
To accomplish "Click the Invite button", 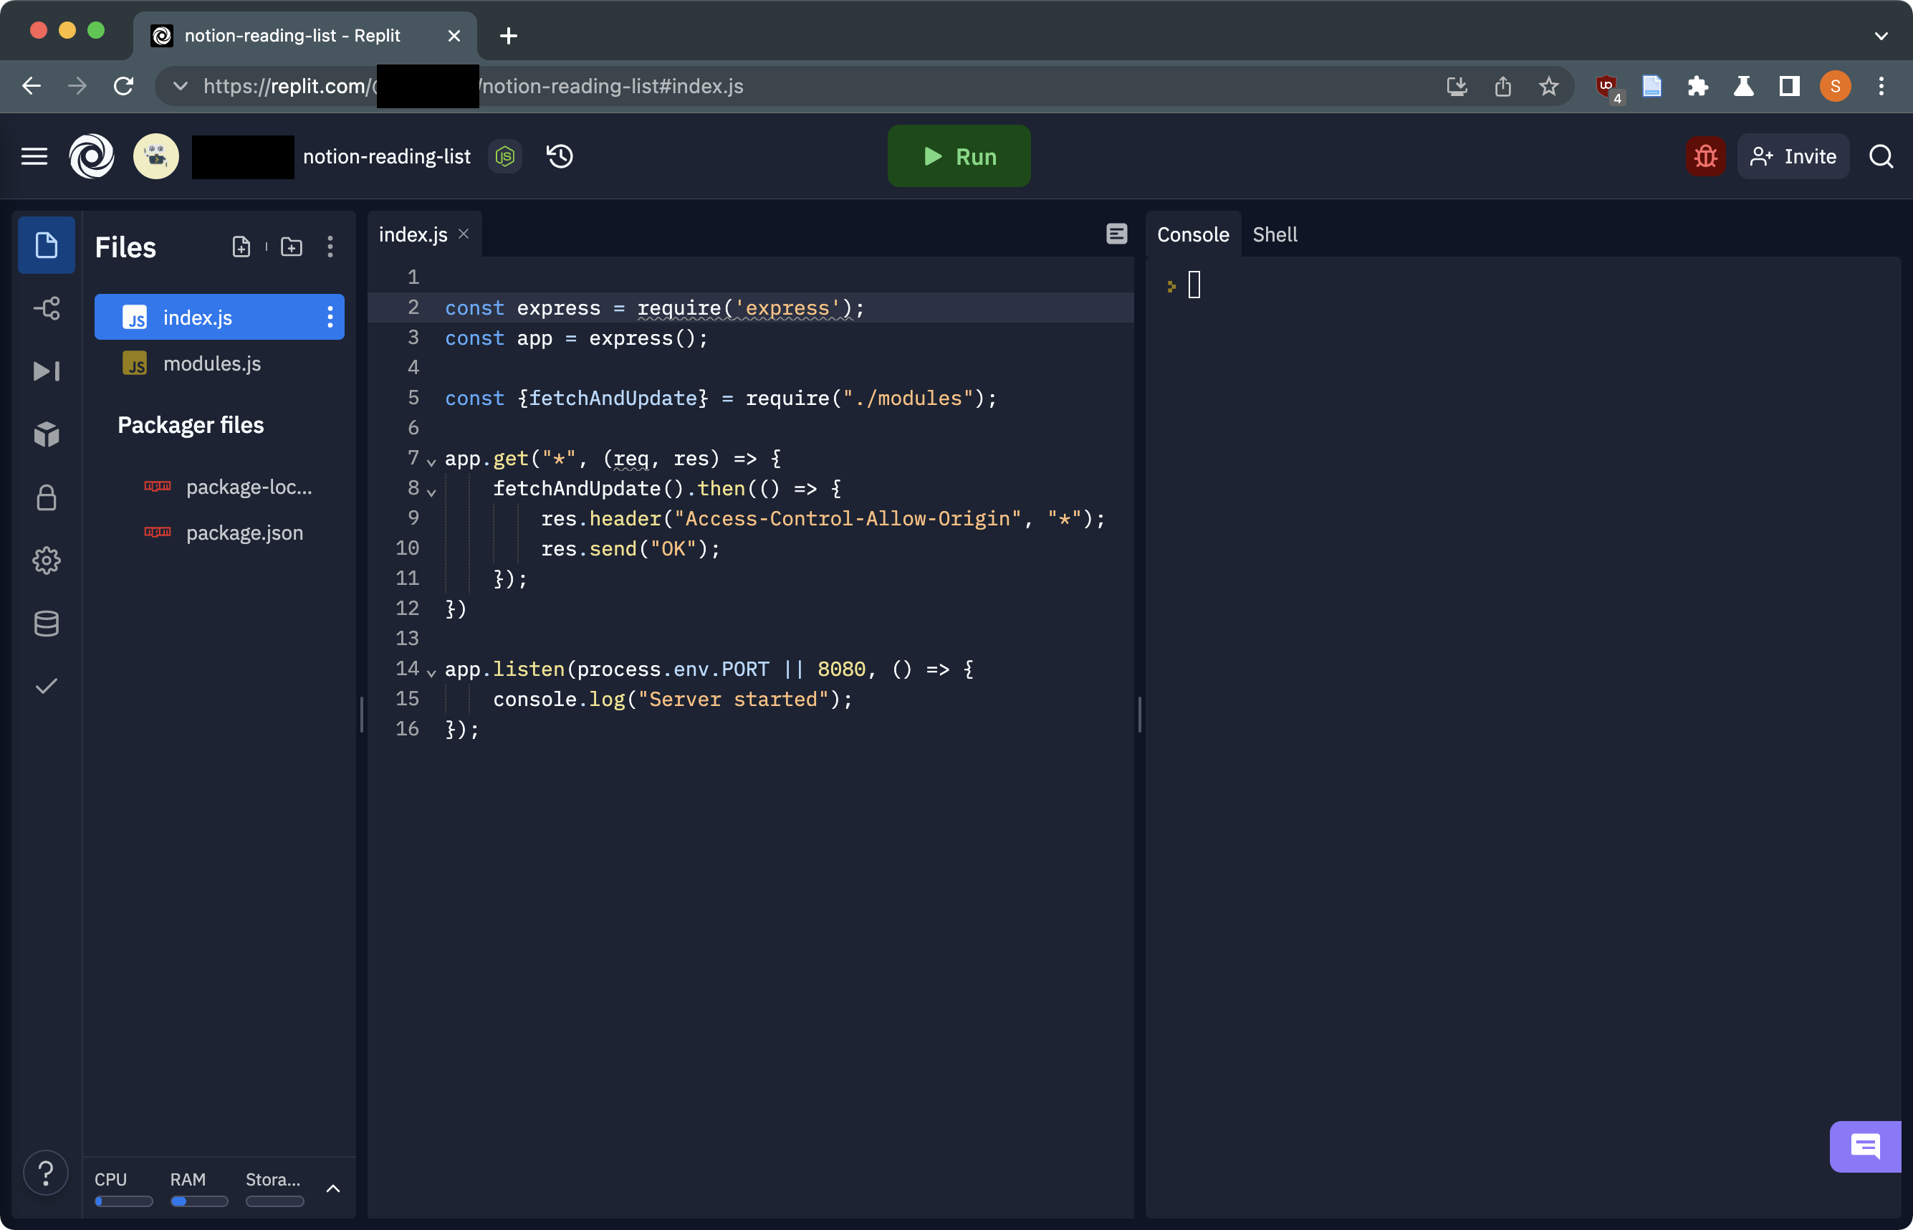I will point(1793,156).
